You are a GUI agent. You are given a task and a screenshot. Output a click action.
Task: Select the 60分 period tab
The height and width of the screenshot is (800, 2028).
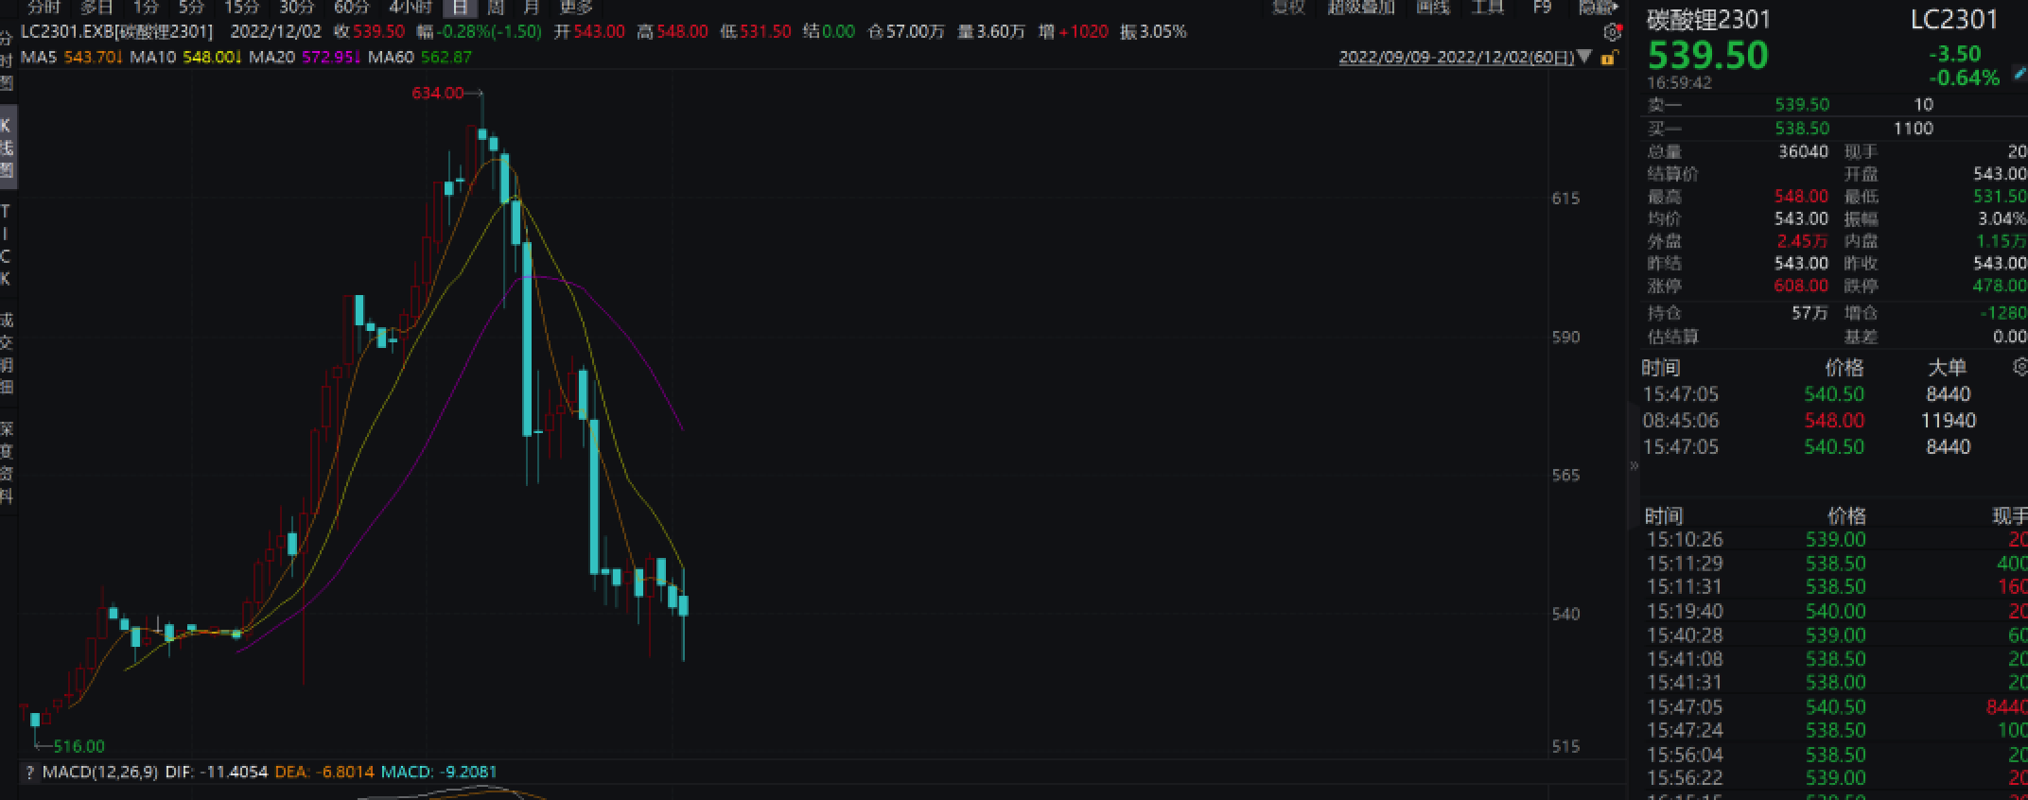tap(352, 8)
